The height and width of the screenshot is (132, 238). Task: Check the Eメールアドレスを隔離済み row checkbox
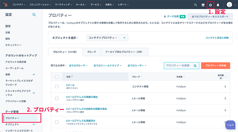pos(57,122)
